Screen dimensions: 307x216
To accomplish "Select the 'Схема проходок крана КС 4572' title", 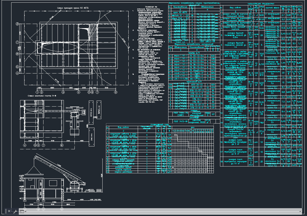I will tap(73, 8).
